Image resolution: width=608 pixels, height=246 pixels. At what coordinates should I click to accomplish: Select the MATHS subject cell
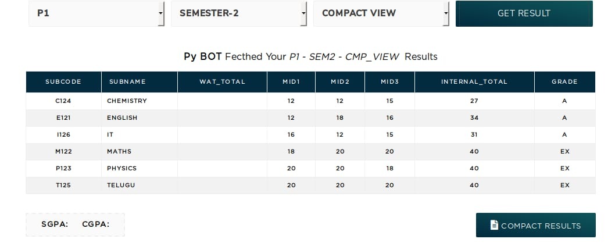[139, 152]
